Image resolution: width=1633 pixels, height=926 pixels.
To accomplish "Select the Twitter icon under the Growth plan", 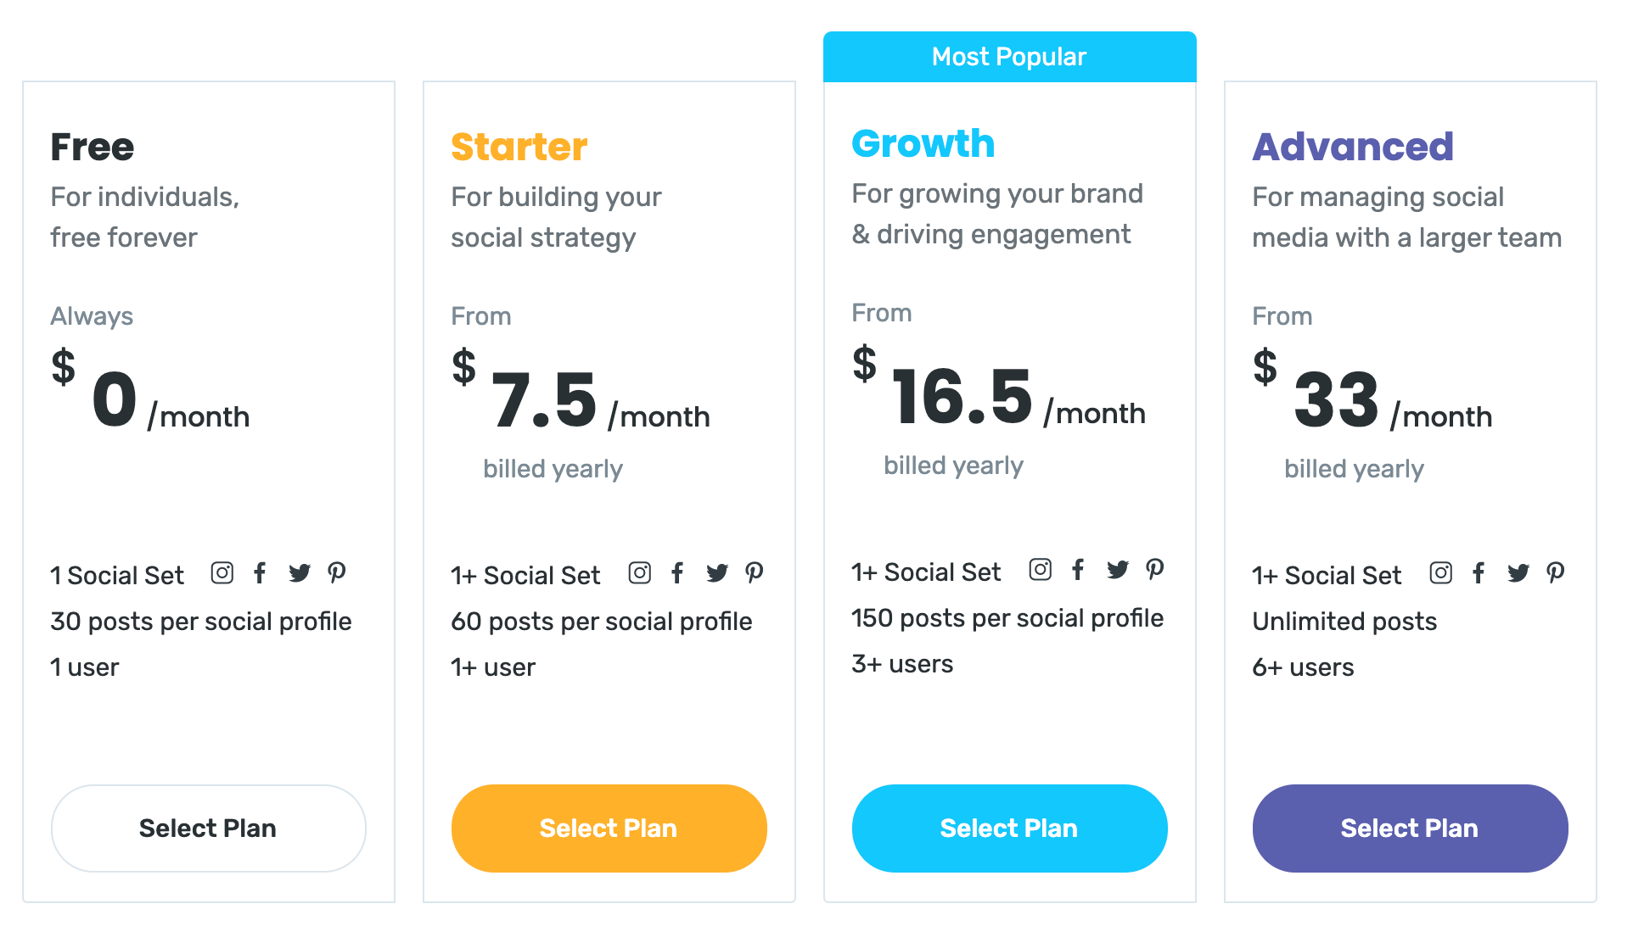I will 1118,570.
